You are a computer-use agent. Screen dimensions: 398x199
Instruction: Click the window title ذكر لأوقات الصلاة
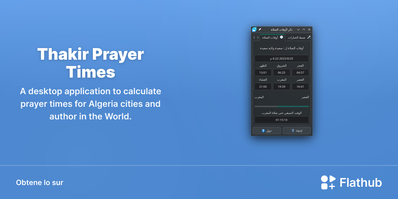pyautogui.click(x=282, y=30)
